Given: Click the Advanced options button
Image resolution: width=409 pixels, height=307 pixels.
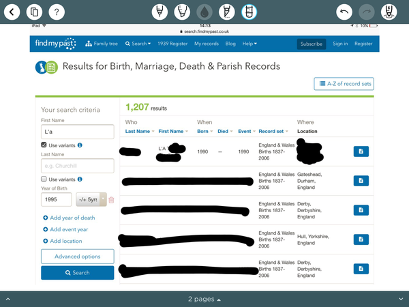Looking at the screenshot, I should tap(77, 257).
